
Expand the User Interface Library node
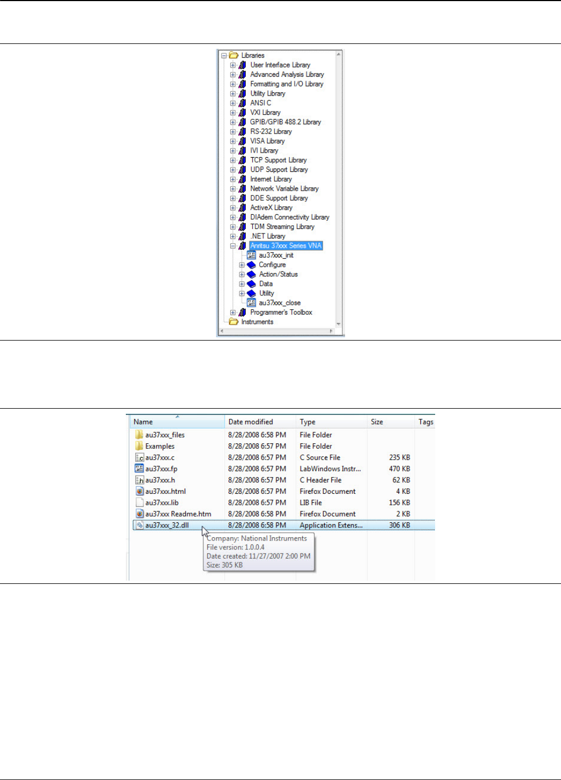tap(233, 65)
